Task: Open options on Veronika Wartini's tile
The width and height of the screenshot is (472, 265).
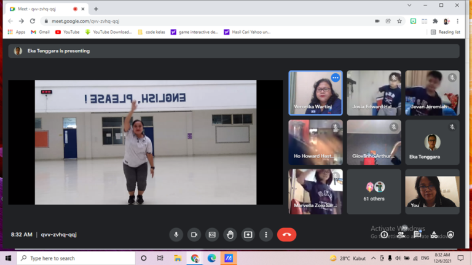Action: click(x=335, y=78)
